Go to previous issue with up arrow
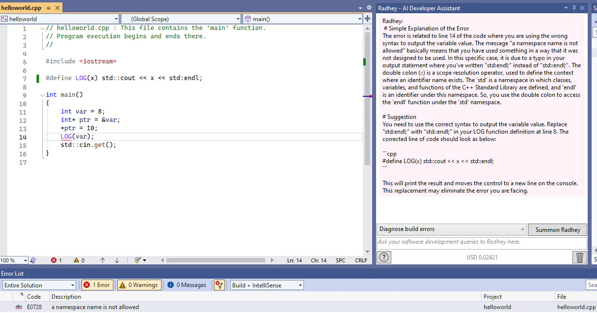The width and height of the screenshot is (597, 313). click(103, 260)
